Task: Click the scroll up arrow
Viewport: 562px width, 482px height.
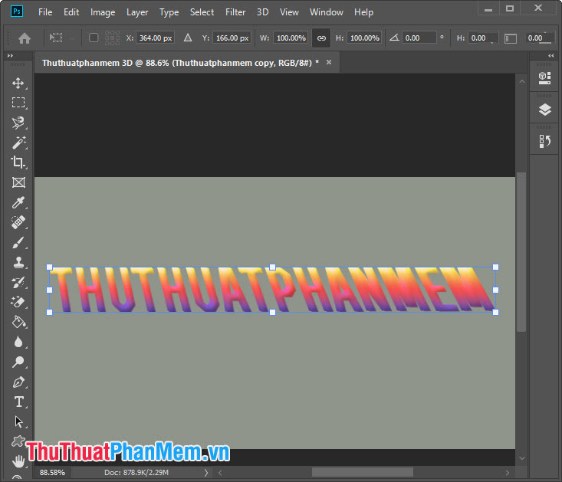Action: pos(522,82)
